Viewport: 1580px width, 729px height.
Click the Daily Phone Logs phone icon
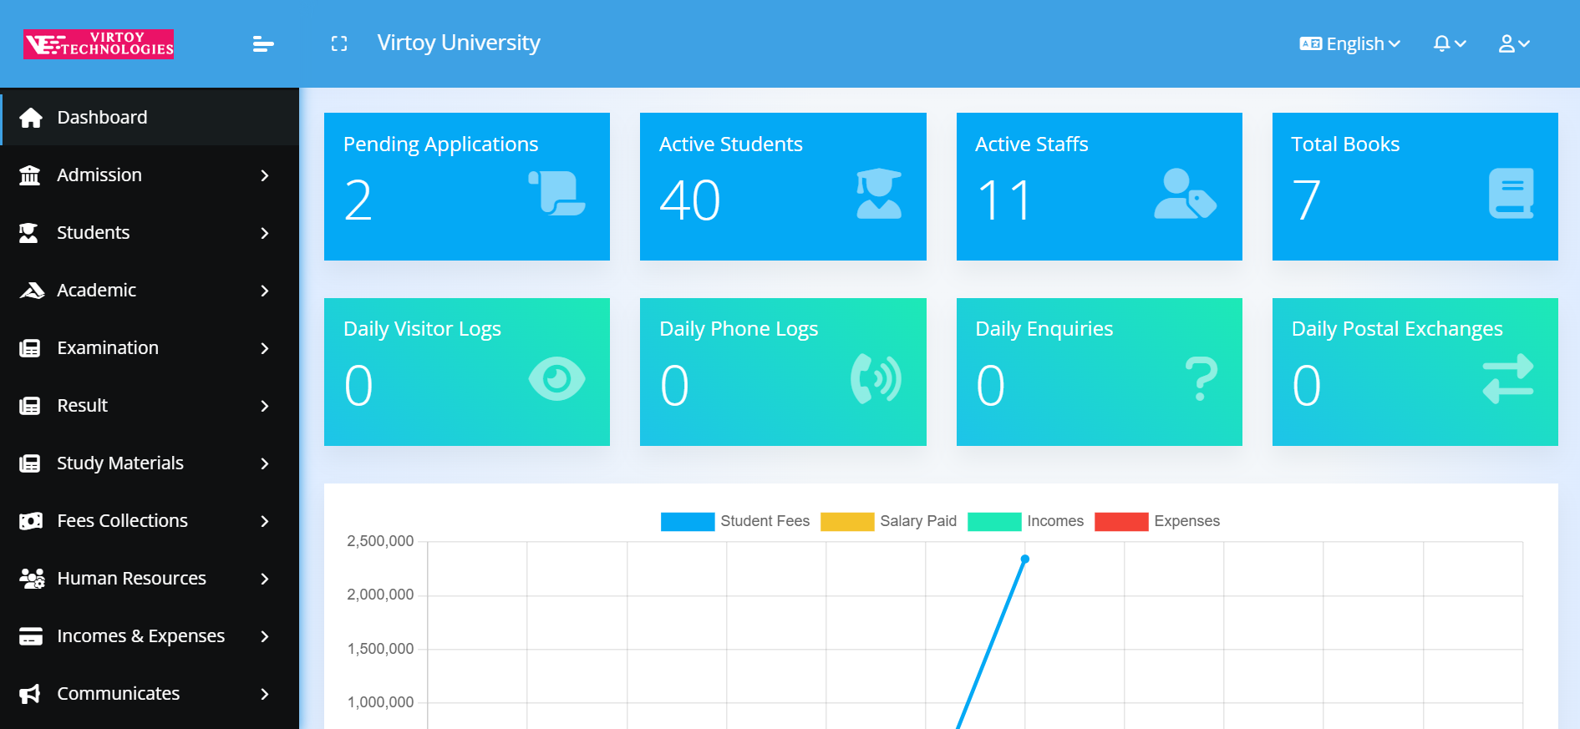pyautogui.click(x=876, y=379)
